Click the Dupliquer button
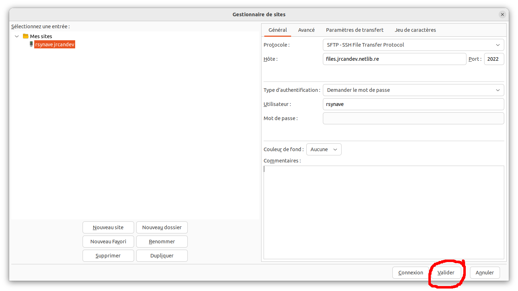Screen dimensions: 518x291 tap(162, 256)
